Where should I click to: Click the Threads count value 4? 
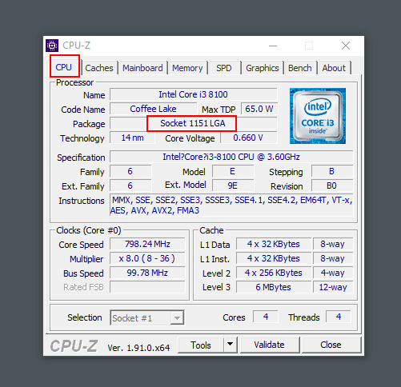pos(339,317)
